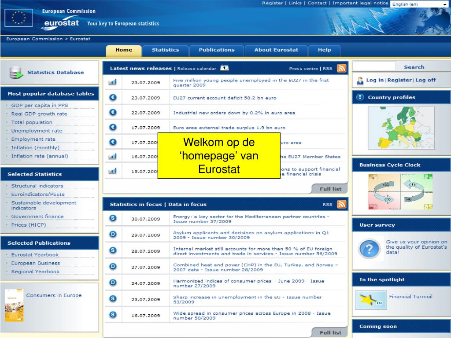Open Full list of news releases
This screenshot has height=338, width=451.
pyautogui.click(x=330, y=189)
